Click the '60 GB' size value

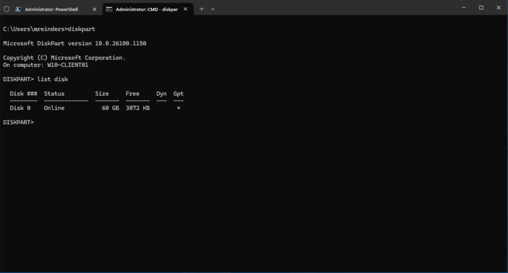click(x=111, y=108)
